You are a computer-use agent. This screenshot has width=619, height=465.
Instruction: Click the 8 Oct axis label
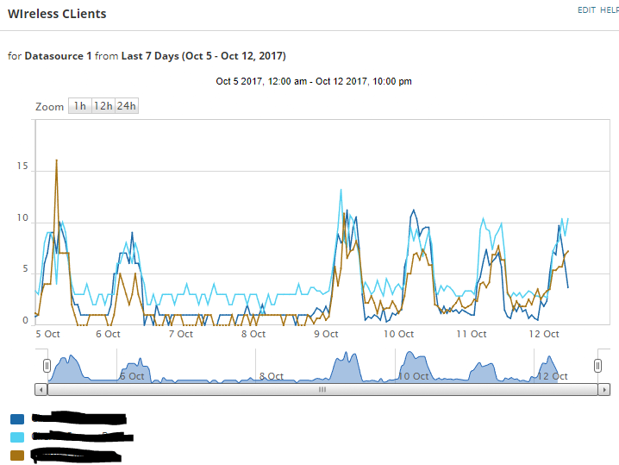click(253, 334)
